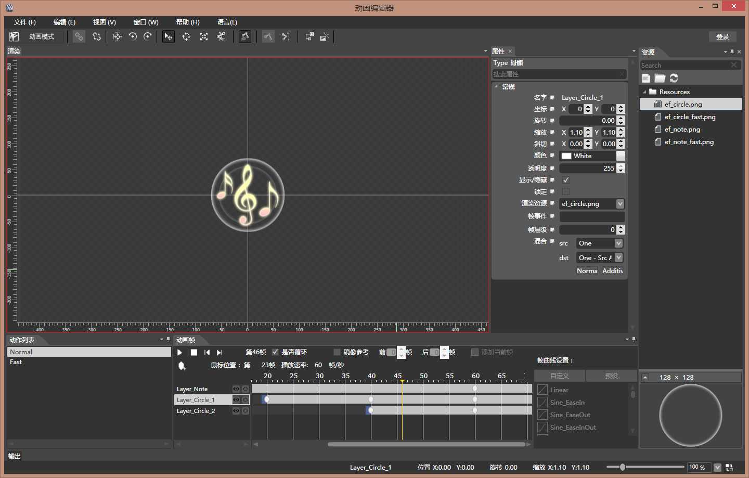
Task: Click the timeline horizontal scrollbar
Action: pos(427,444)
